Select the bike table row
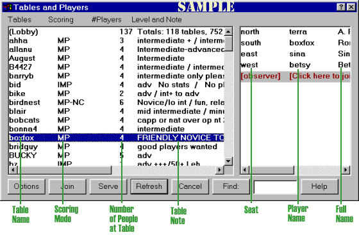The width and height of the screenshot is (359, 235). click(x=116, y=93)
